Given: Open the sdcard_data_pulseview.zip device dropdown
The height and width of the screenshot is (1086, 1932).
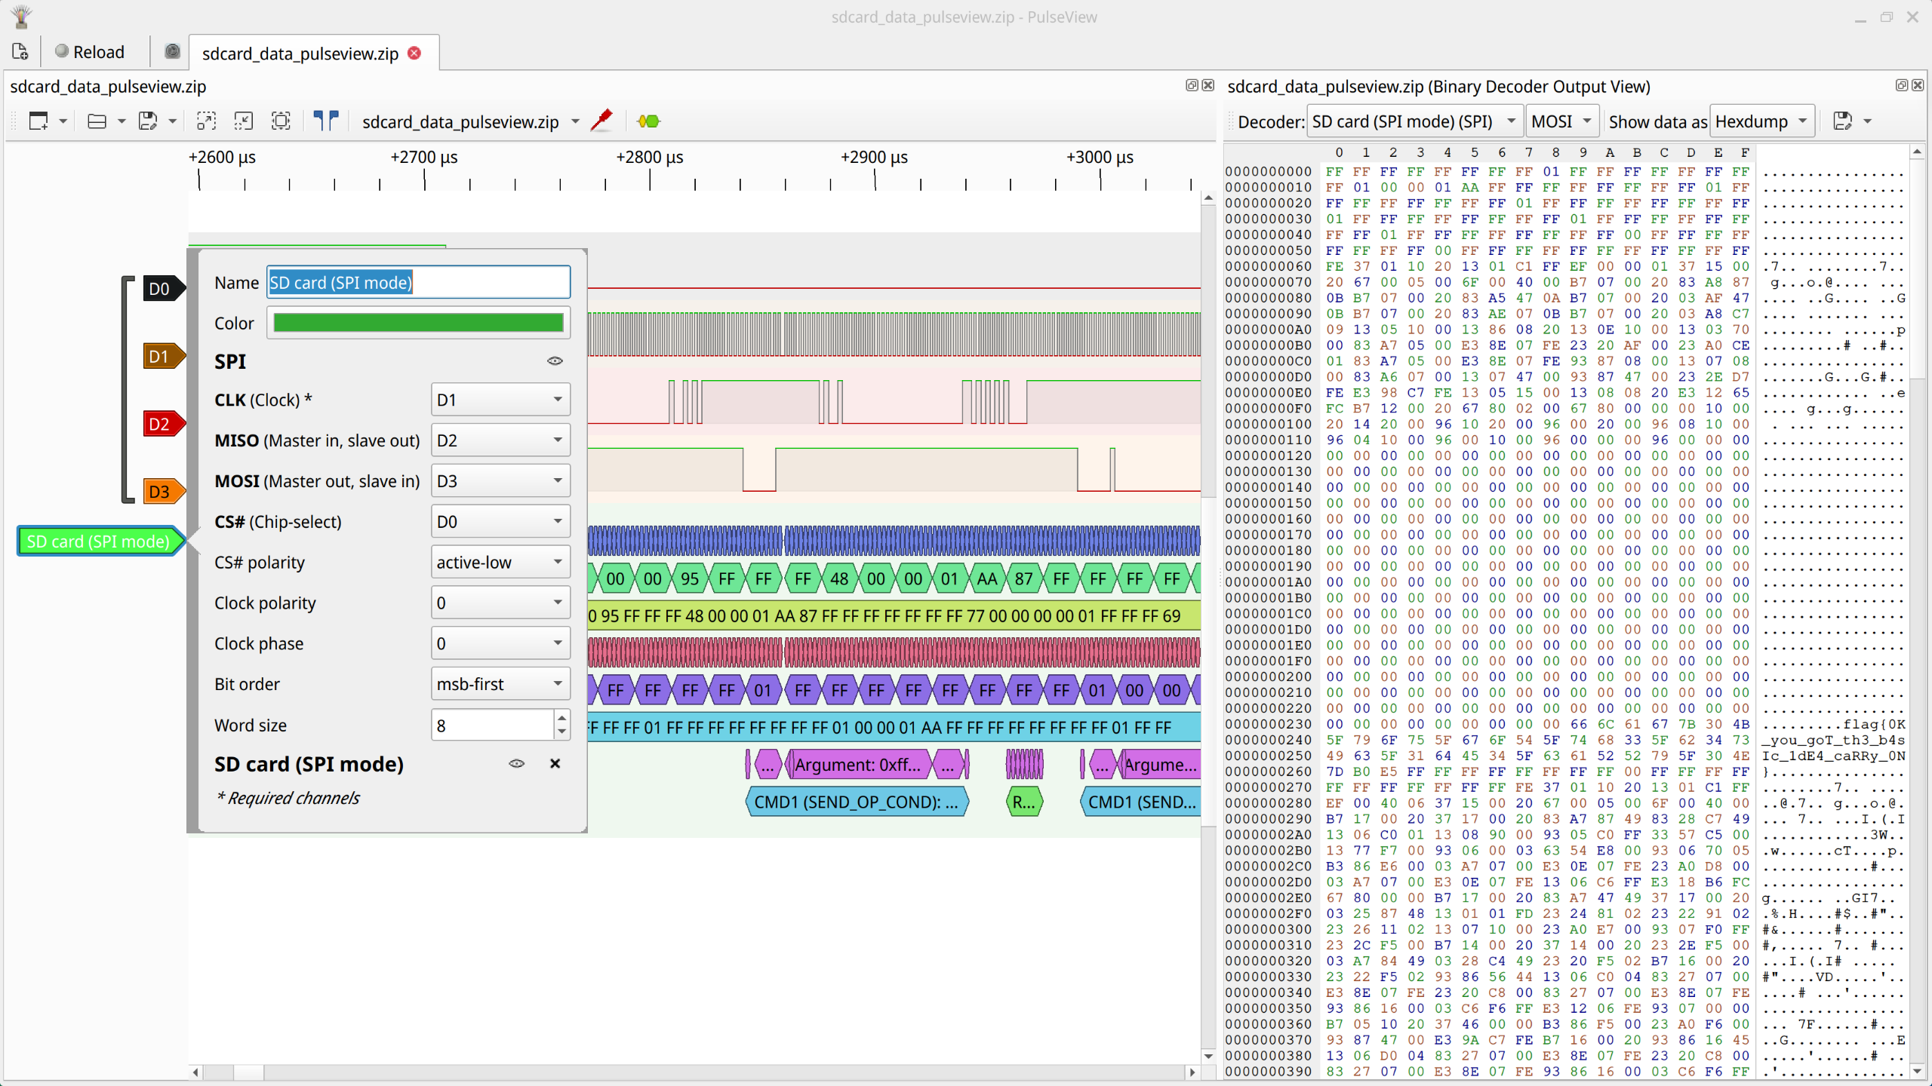Looking at the screenshot, I should tap(471, 121).
